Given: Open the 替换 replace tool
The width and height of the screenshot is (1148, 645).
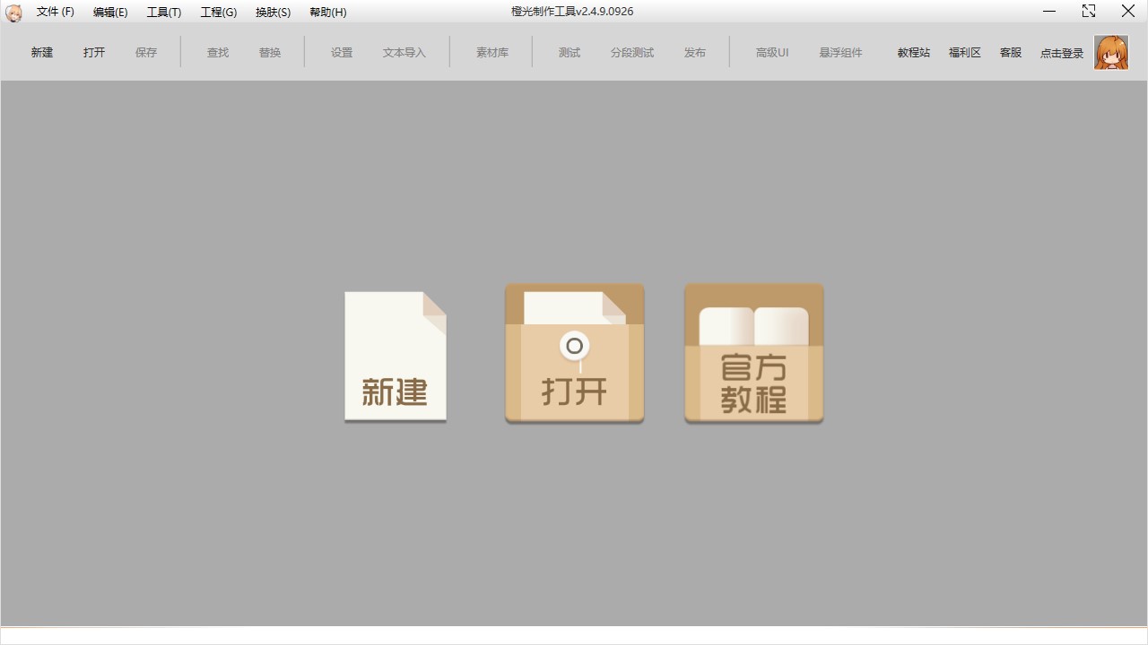Looking at the screenshot, I should pos(269,52).
